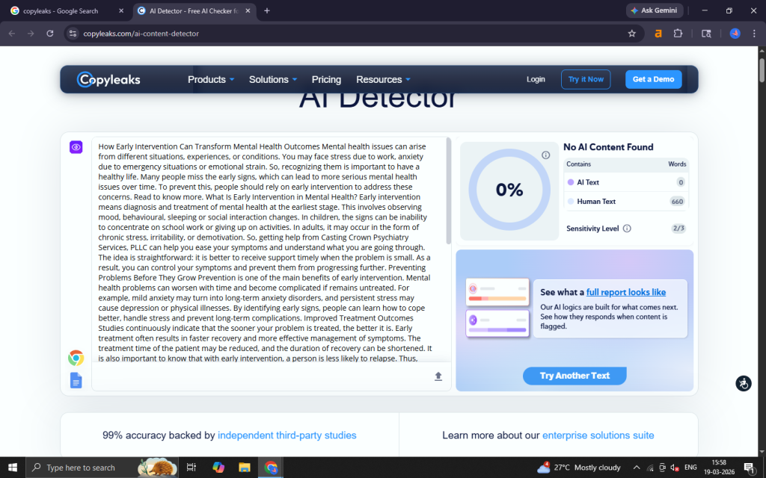
Task: Expand the Products dropdown menu
Action: click(x=211, y=80)
